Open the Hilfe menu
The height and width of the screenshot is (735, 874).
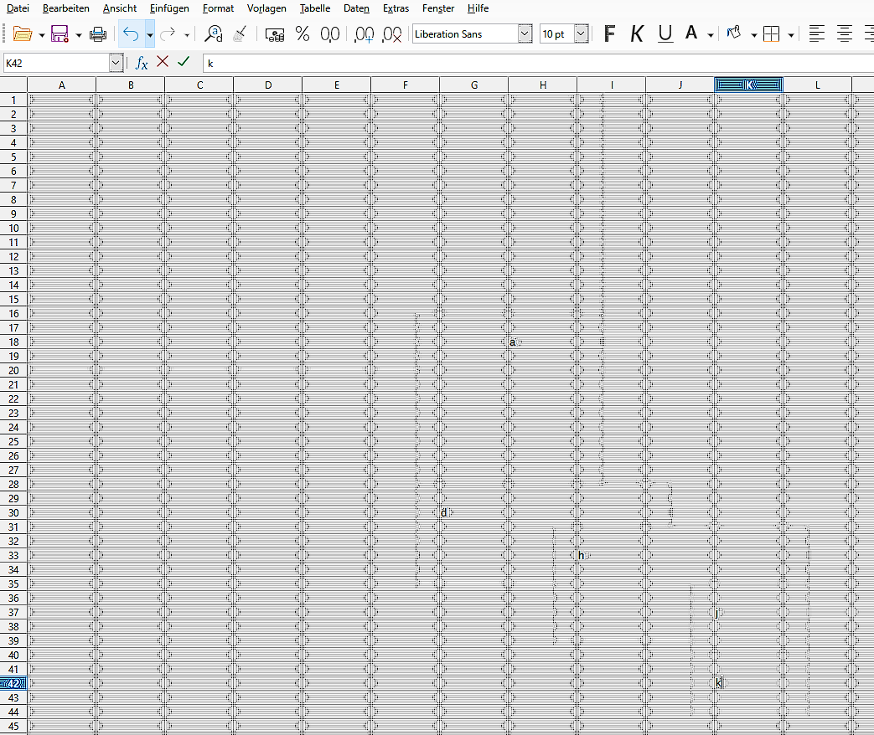click(478, 8)
